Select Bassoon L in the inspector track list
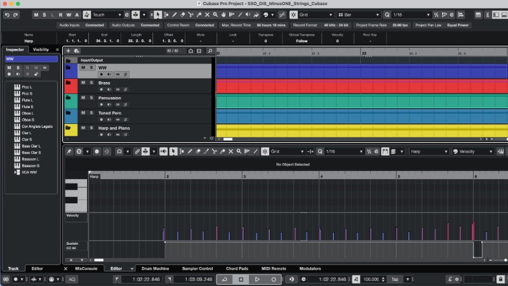508x286 pixels. 30,160
